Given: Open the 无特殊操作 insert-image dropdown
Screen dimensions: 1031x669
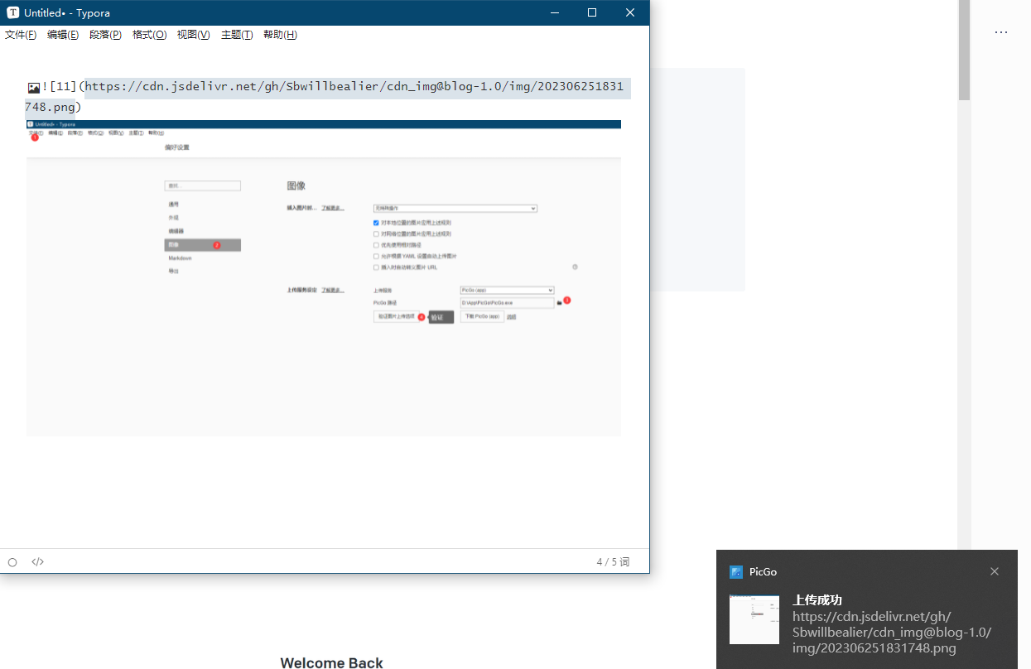Looking at the screenshot, I should point(455,209).
